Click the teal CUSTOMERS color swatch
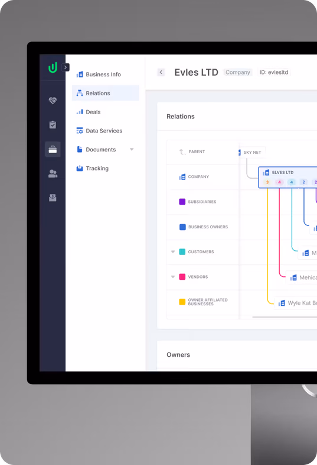This screenshot has width=317, height=465. point(182,252)
